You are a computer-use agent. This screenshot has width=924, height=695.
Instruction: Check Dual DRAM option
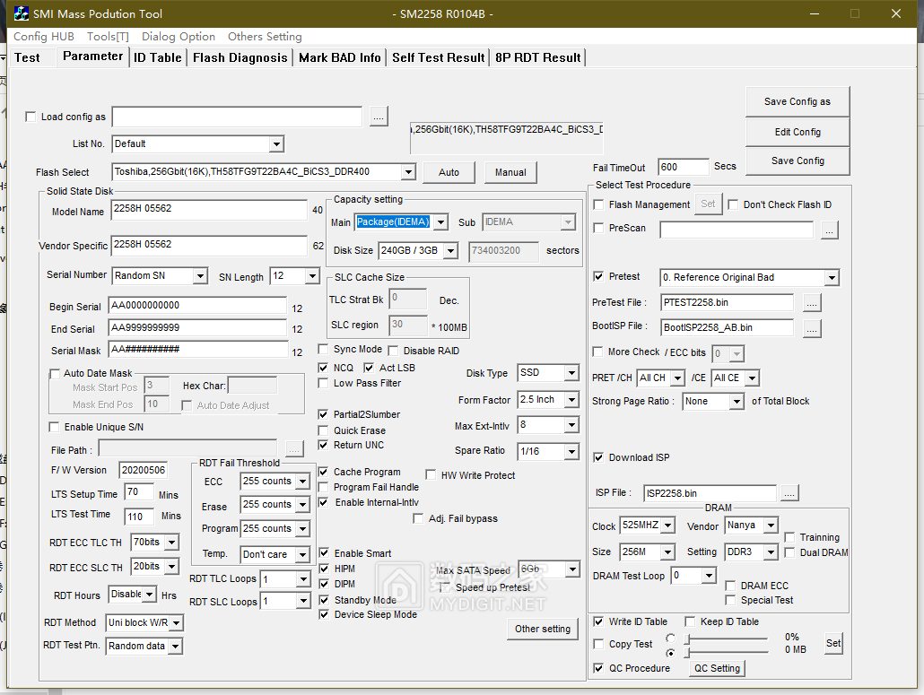click(789, 552)
